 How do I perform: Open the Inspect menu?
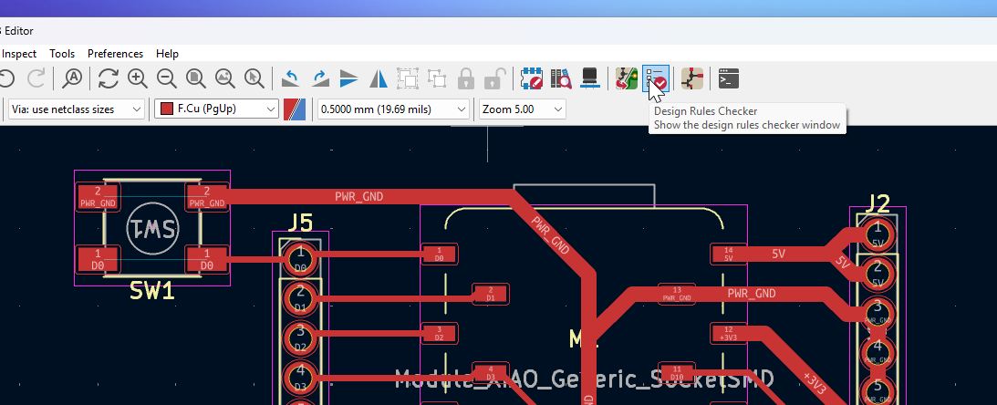point(19,54)
